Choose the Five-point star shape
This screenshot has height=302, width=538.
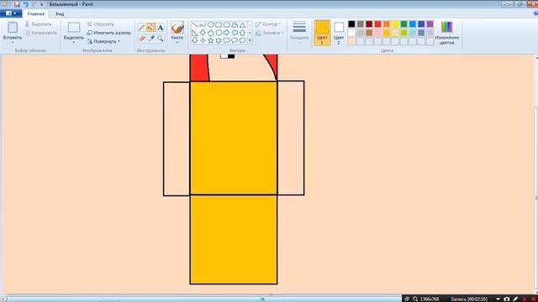click(x=211, y=40)
